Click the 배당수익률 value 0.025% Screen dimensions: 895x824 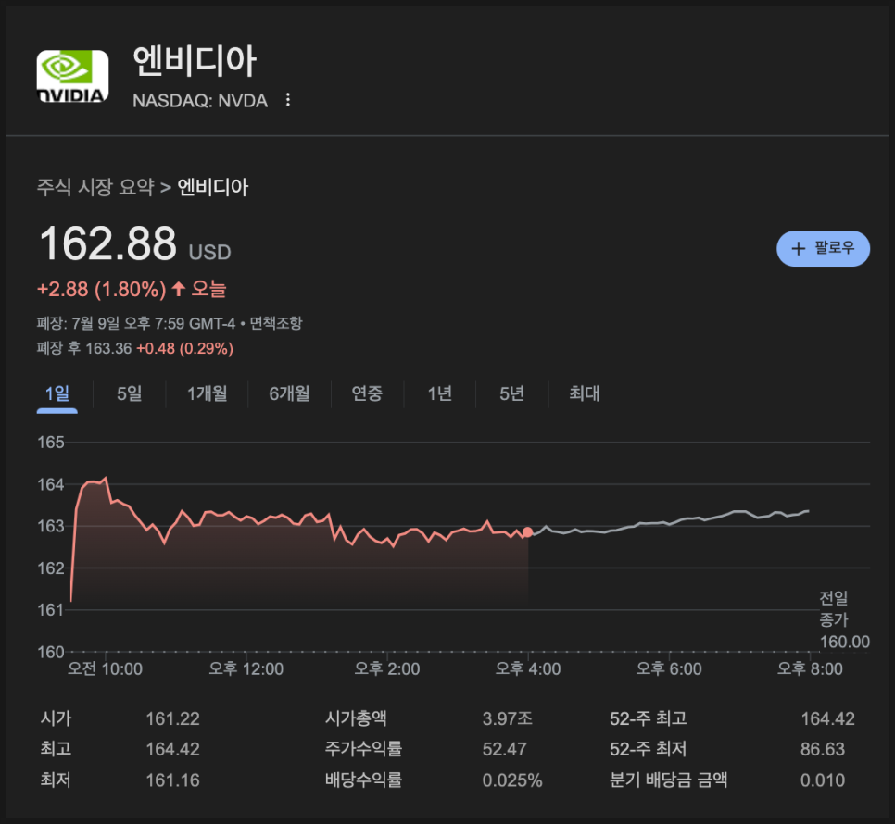(512, 780)
